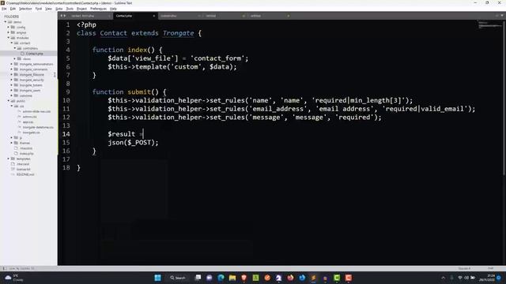Open Firefox from the taskbar
This screenshot has height=284, width=506.
290,278
